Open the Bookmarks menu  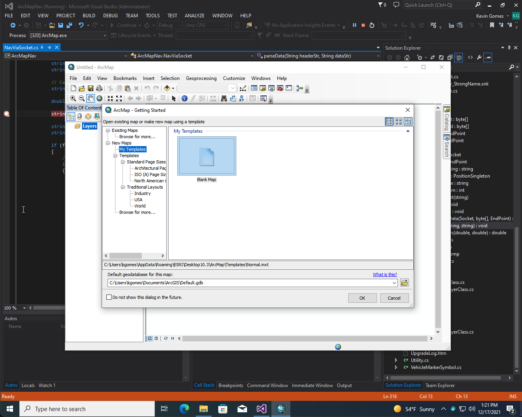(125, 78)
